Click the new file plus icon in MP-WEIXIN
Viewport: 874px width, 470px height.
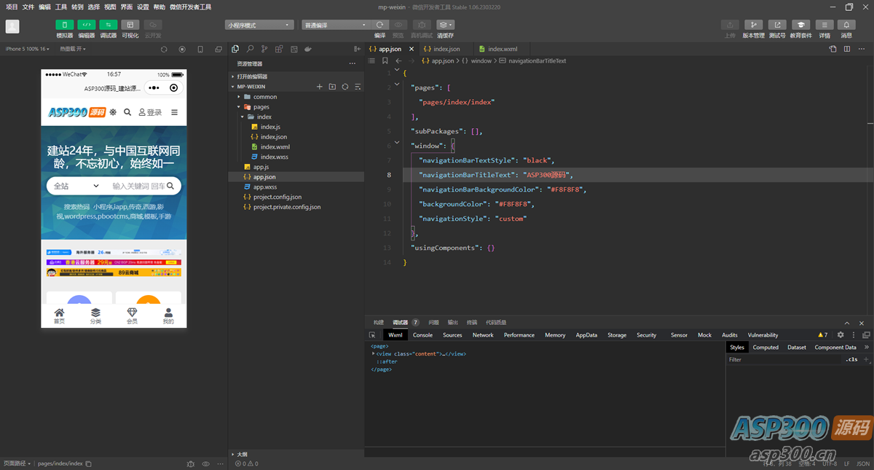click(319, 87)
